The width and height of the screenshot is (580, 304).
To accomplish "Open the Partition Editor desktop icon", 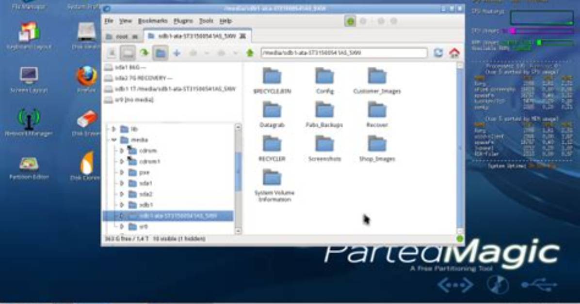I will point(29,168).
